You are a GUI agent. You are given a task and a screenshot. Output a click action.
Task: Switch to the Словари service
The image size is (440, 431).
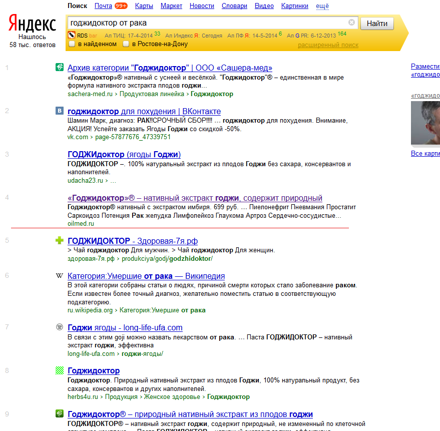234,6
